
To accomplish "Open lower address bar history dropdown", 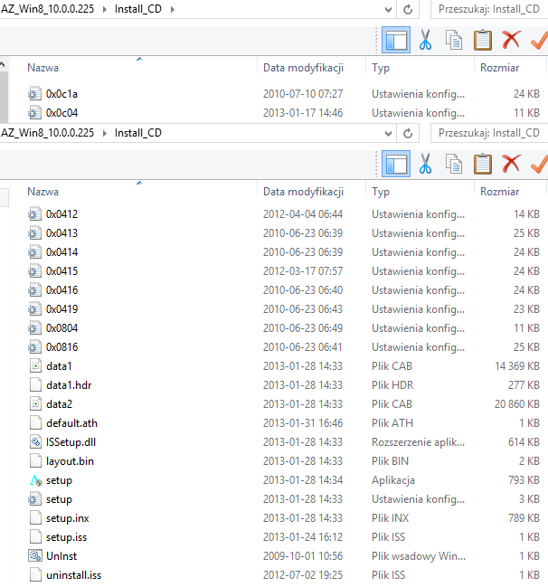I will pyautogui.click(x=389, y=133).
